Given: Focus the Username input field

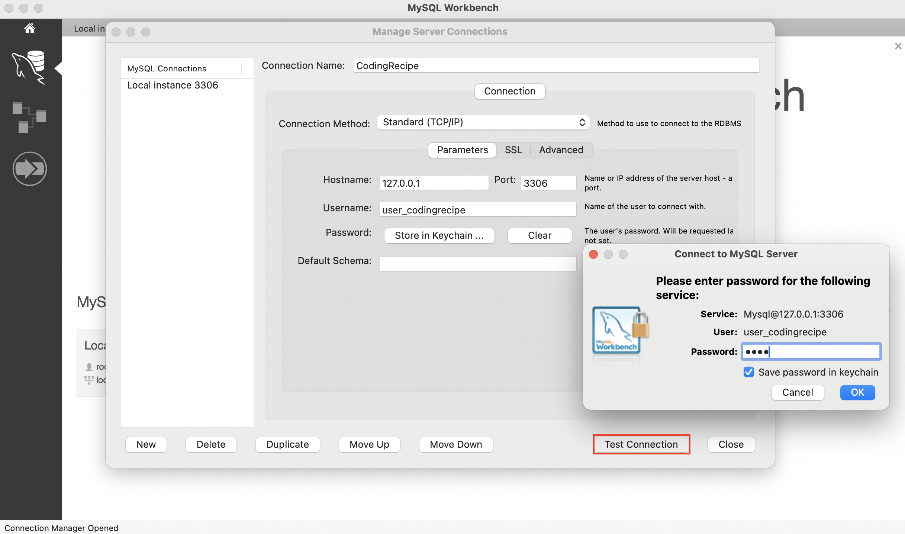Looking at the screenshot, I should 478,210.
